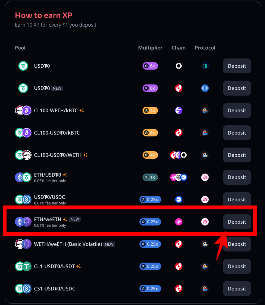Viewport: 265px width, 305px height.
Task: Deposit into the CL100-USD₮0/WETH pool
Action: (237, 155)
